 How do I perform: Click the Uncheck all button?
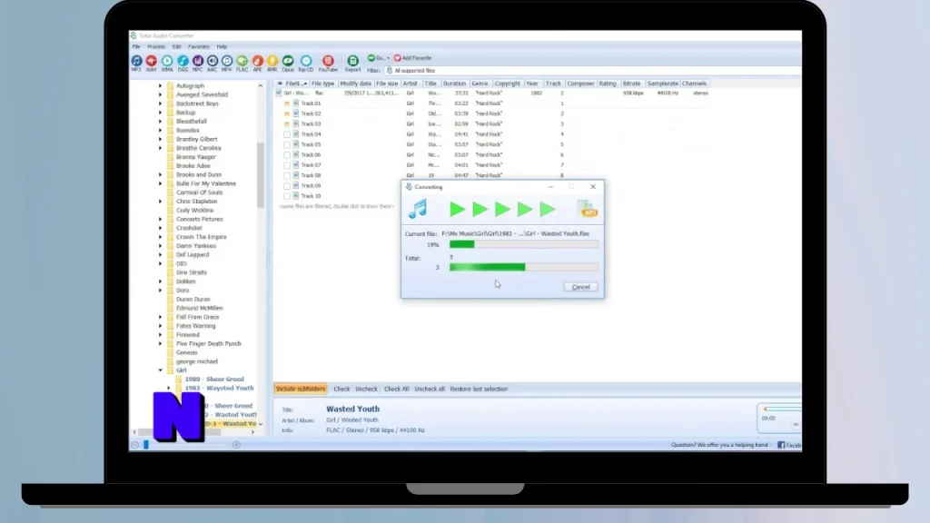[430, 389]
